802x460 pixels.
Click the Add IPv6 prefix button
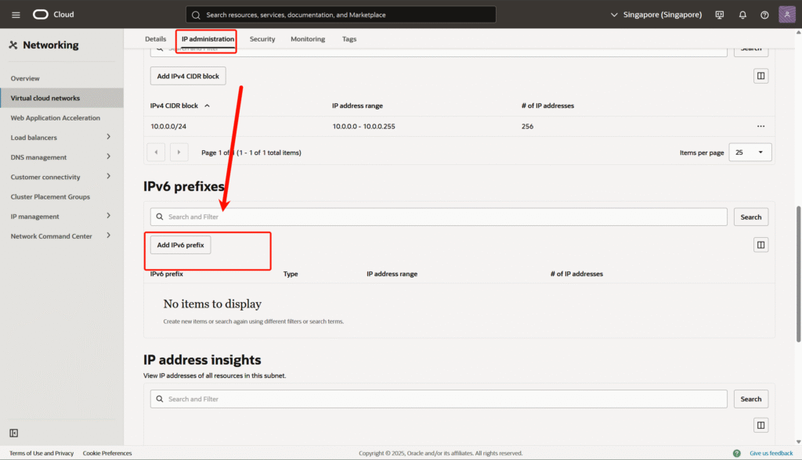pos(180,245)
